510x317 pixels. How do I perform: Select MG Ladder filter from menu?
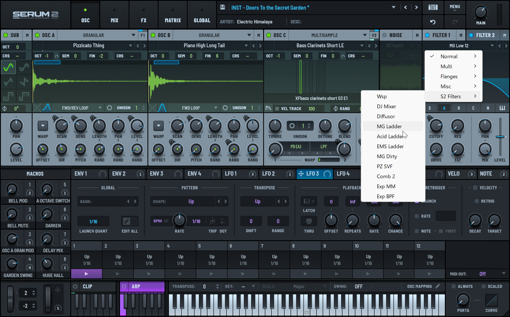(393, 126)
